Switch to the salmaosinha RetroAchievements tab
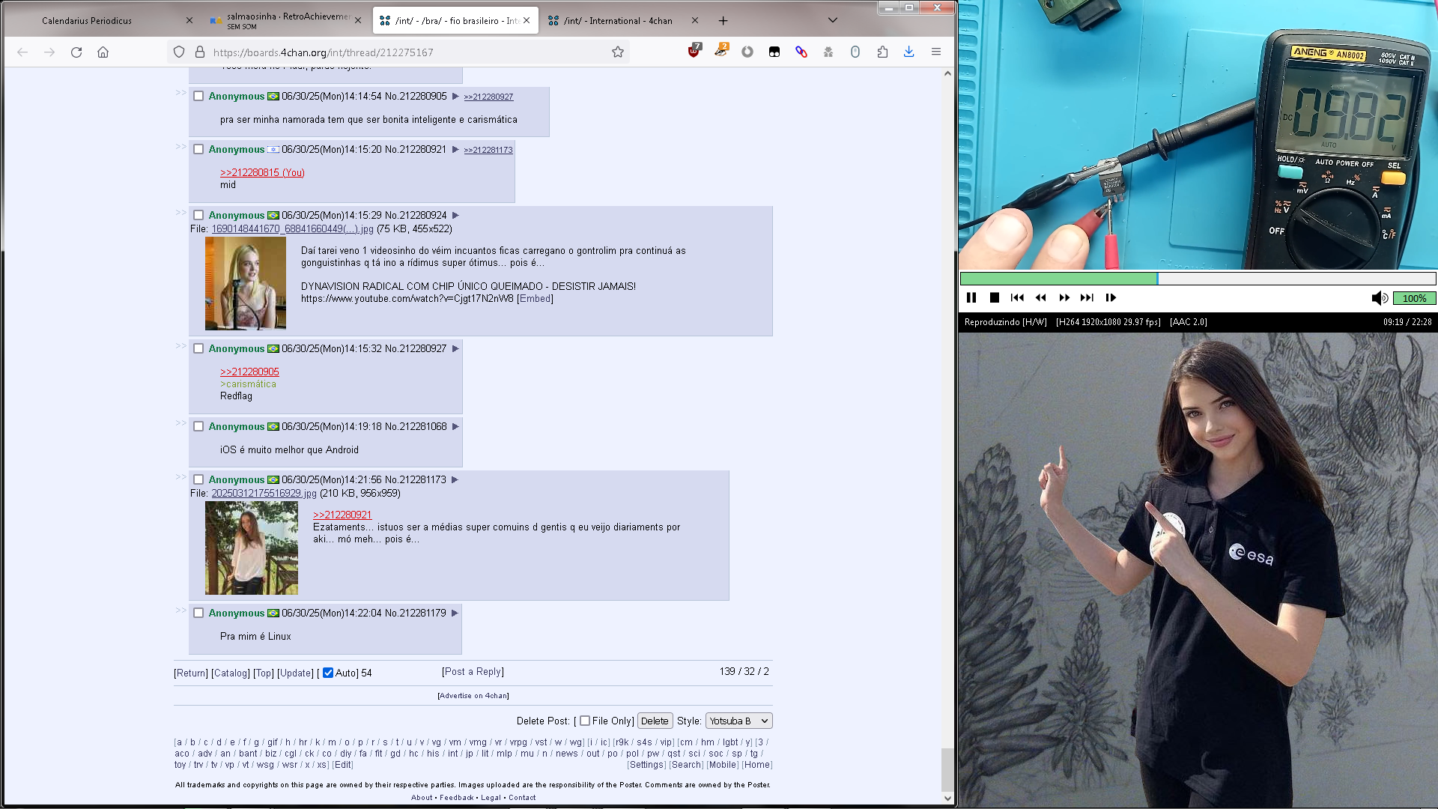Viewport: 1438px width, 809px height. [x=285, y=20]
